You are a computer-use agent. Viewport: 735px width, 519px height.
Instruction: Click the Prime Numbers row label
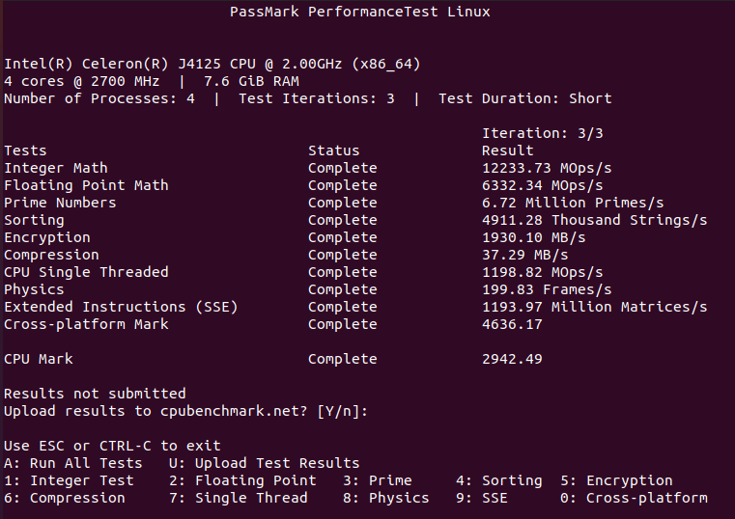(60, 203)
